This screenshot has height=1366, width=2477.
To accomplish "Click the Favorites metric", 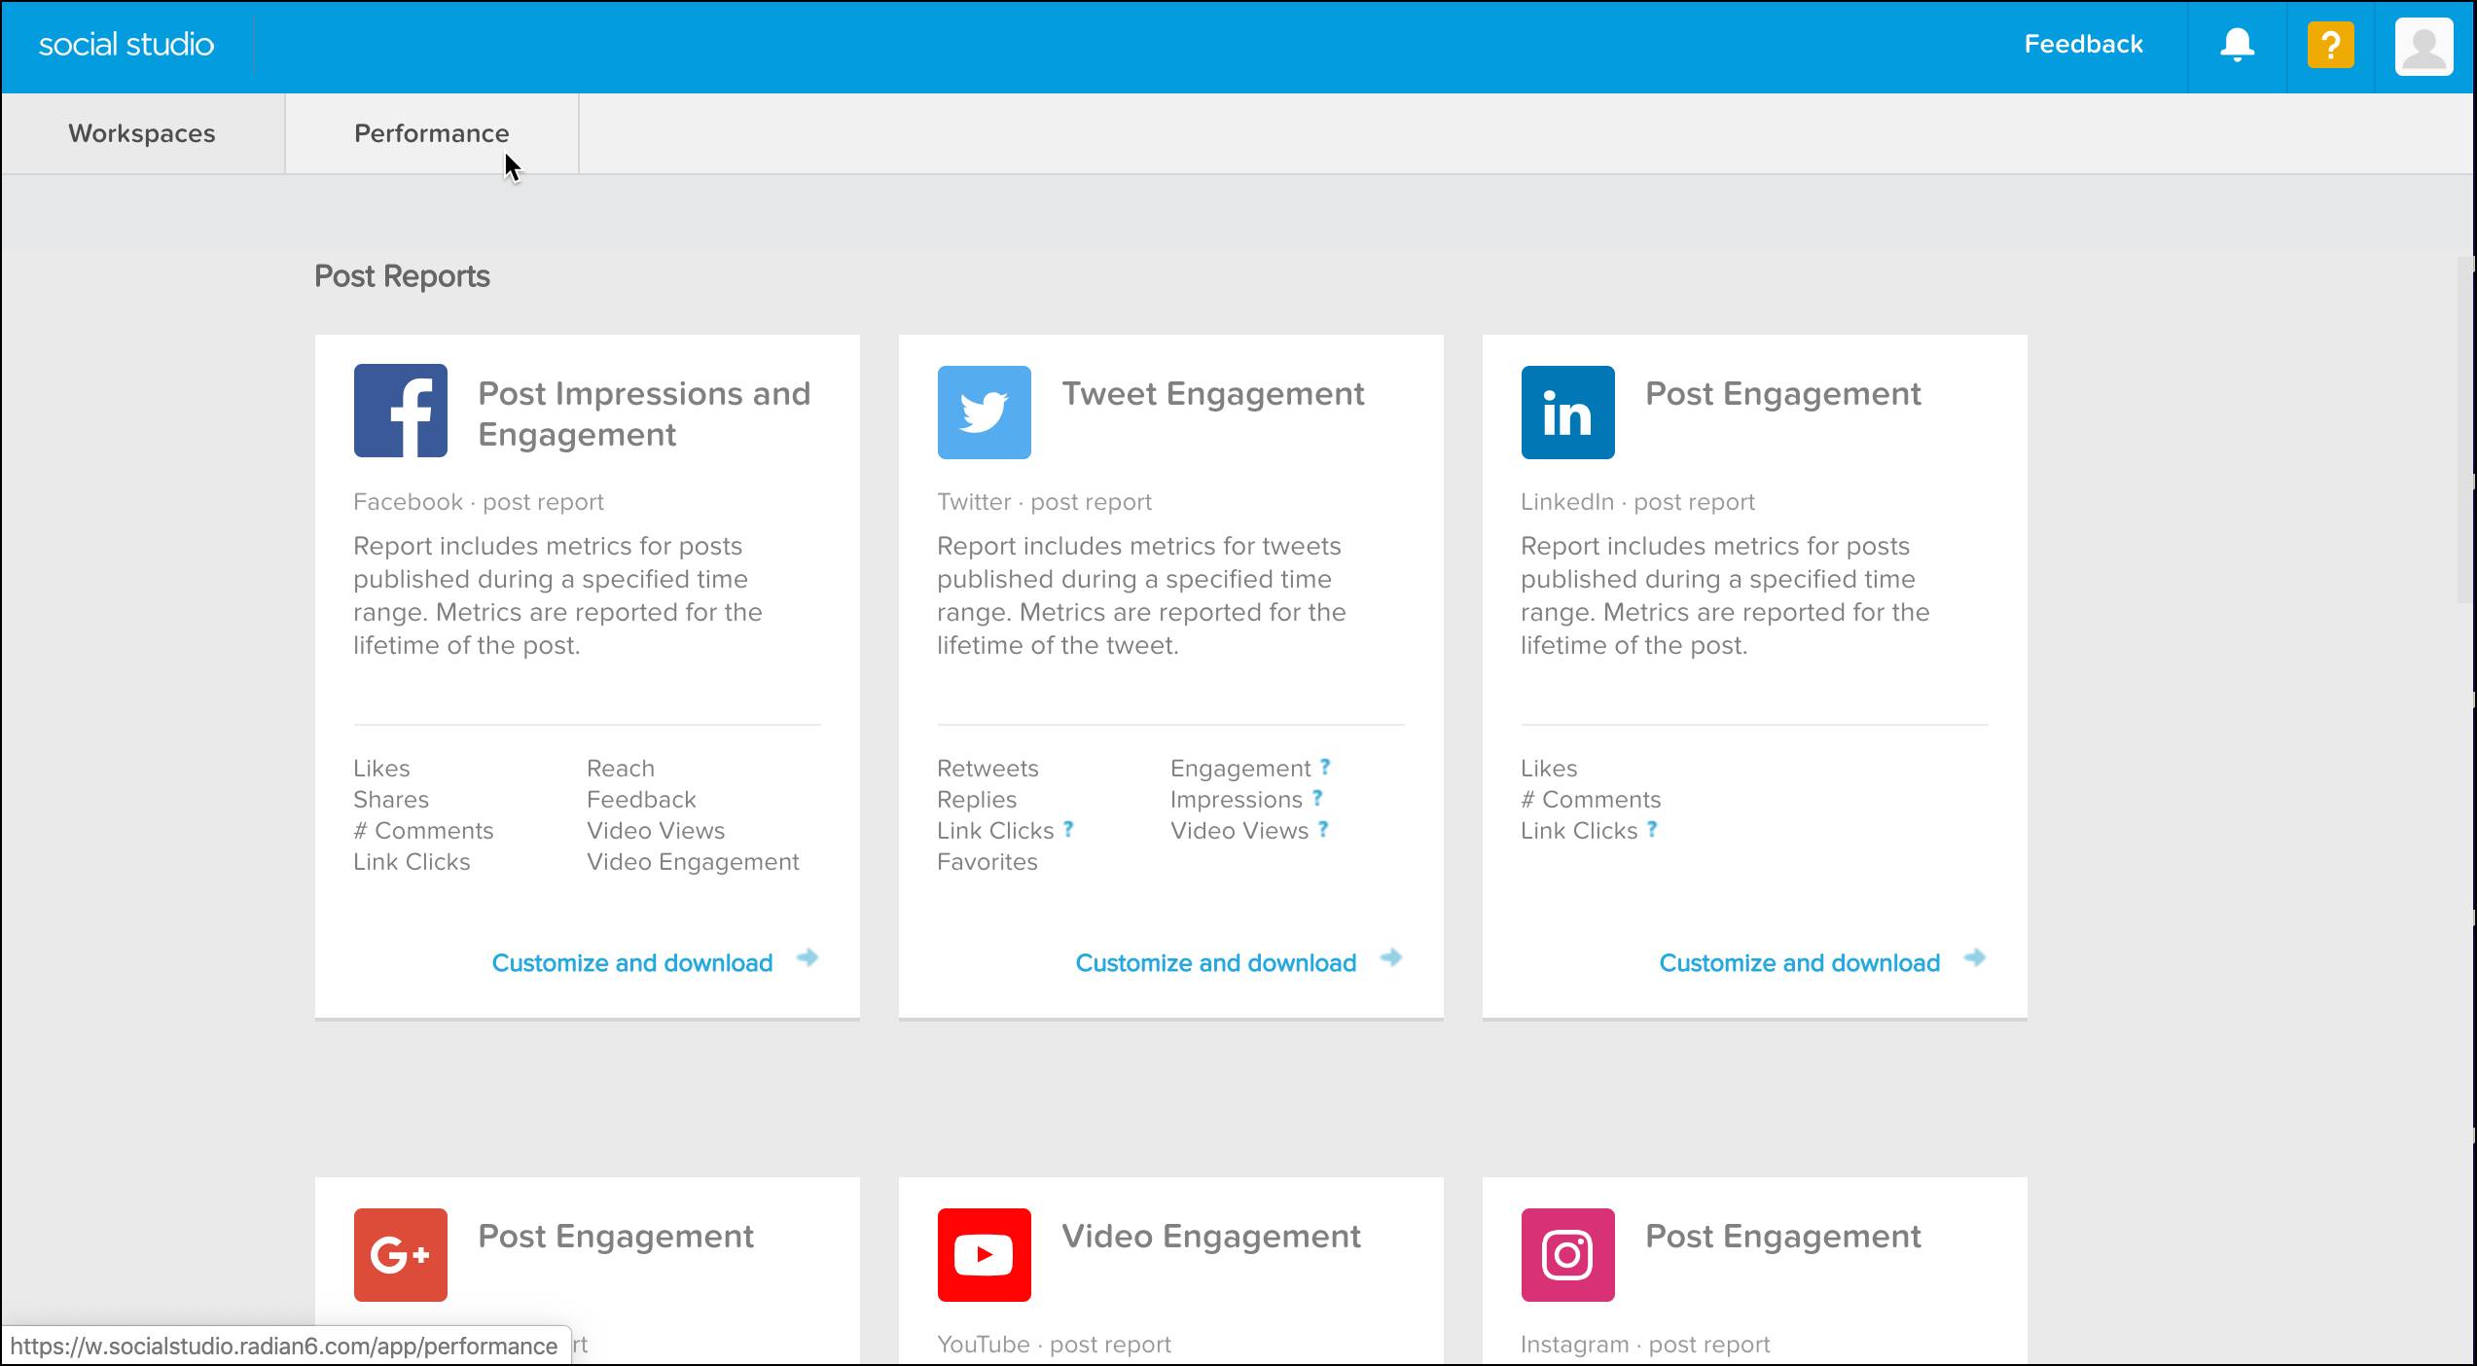I will coord(987,862).
